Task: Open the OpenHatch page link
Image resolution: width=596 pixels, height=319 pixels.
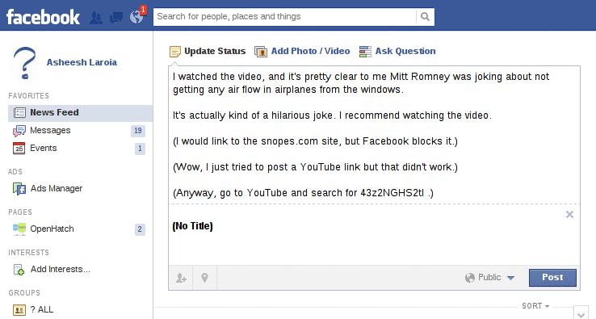Action: (52, 229)
